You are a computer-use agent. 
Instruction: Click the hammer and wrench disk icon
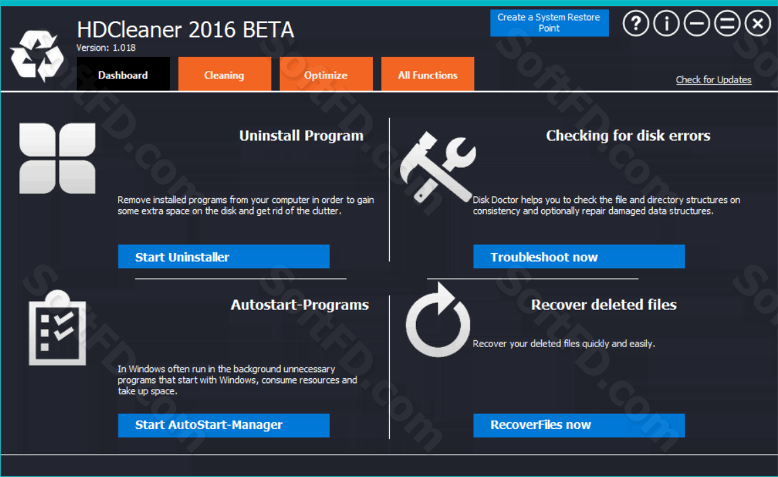[x=437, y=167]
